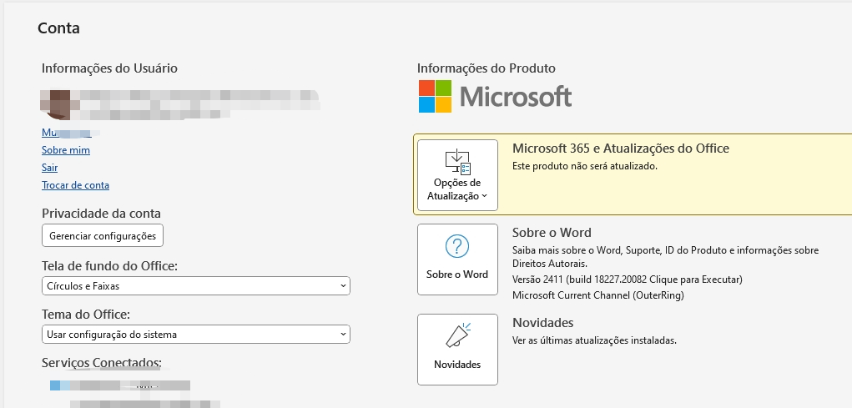Click the 'Tema do Office:' label
The height and width of the screenshot is (408, 852).
pyautogui.click(x=86, y=315)
